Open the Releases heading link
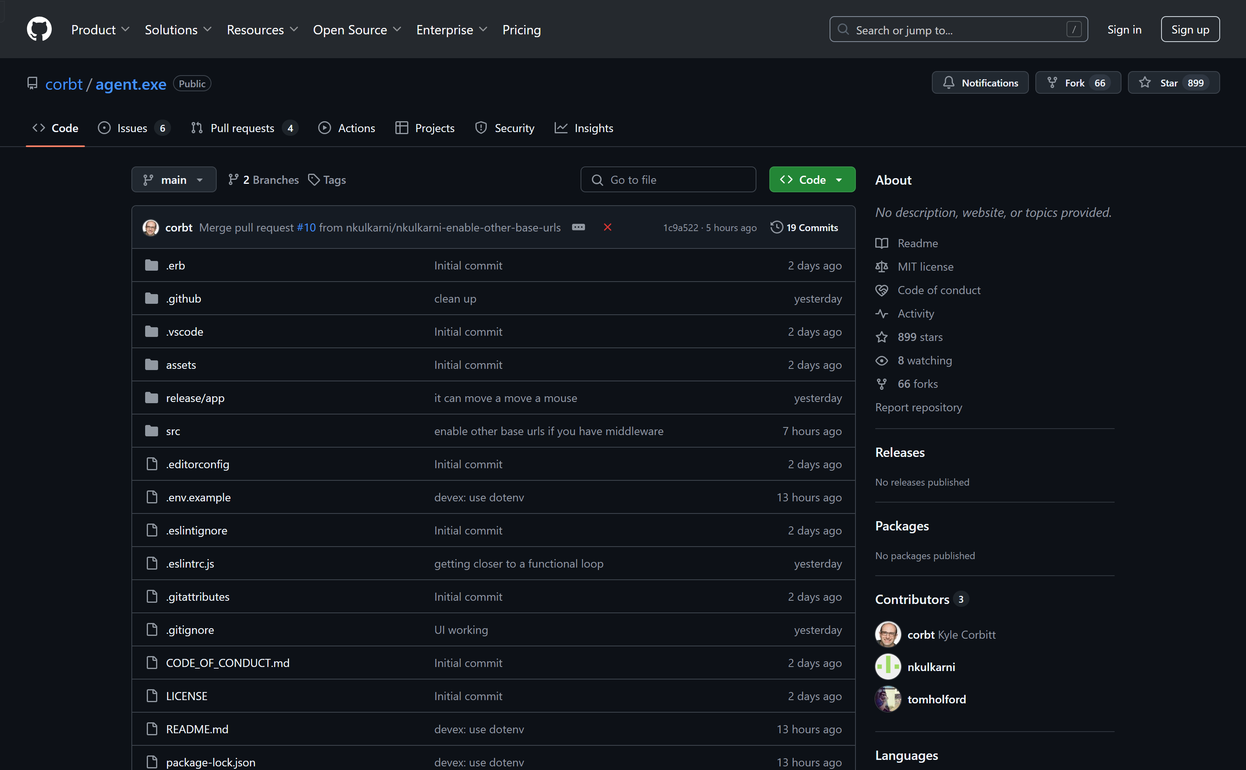This screenshot has height=770, width=1246. point(900,452)
